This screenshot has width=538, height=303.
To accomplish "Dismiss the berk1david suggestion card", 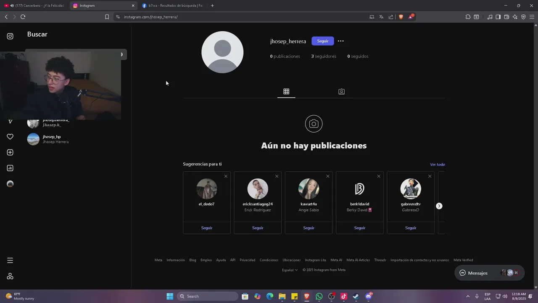I will 379,176.
